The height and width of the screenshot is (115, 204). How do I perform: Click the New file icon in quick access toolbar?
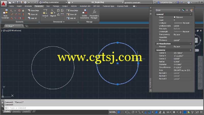coord(10,2)
